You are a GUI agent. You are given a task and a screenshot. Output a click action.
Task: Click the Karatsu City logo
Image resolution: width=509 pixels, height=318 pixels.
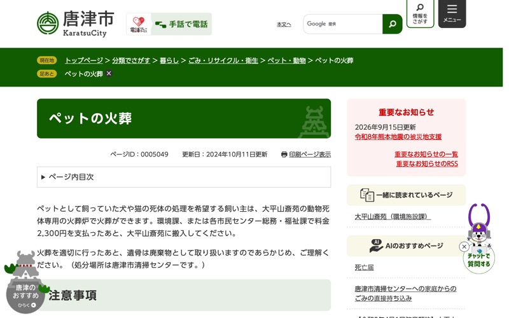pos(75,24)
